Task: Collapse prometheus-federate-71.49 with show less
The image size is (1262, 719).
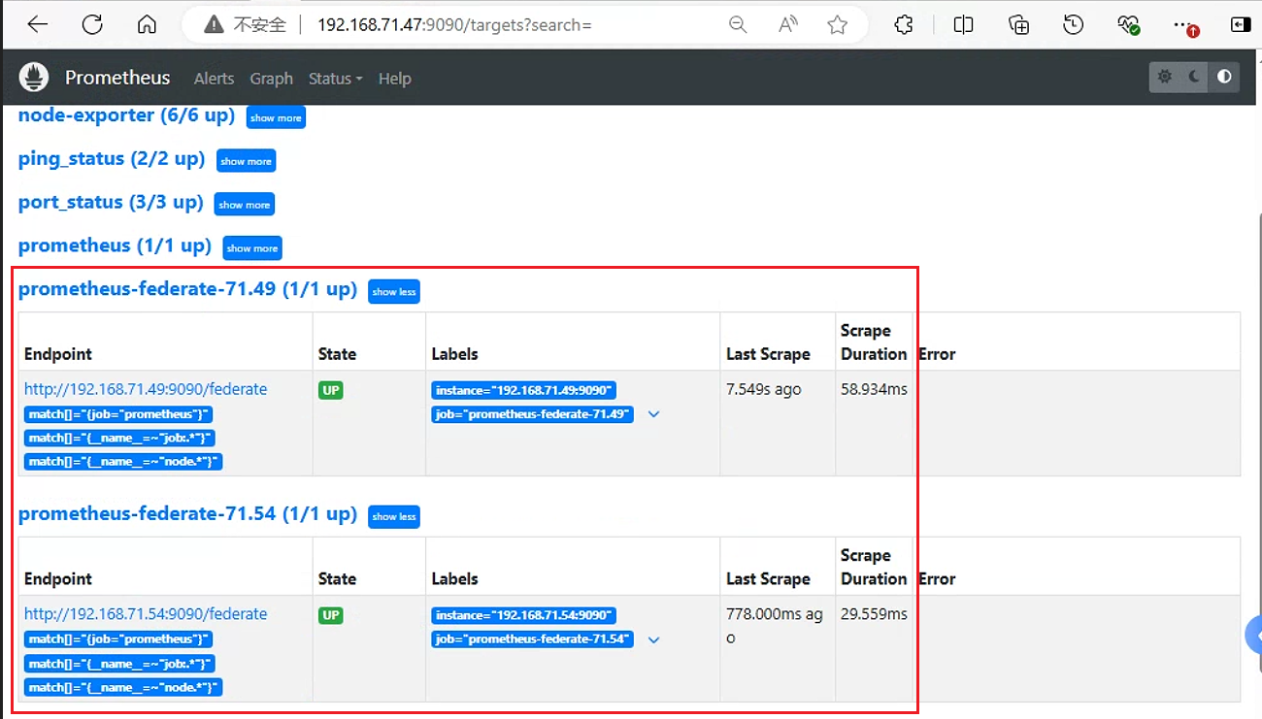Action: (394, 292)
